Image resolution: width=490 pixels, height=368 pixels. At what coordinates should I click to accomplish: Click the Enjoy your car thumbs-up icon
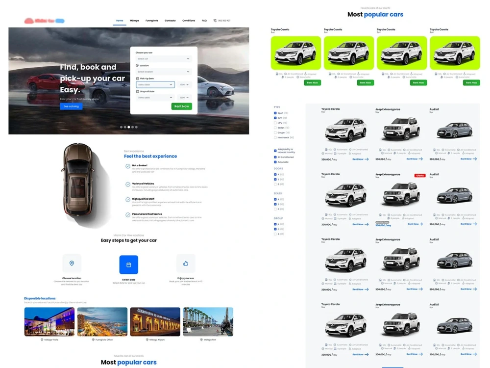point(186,263)
